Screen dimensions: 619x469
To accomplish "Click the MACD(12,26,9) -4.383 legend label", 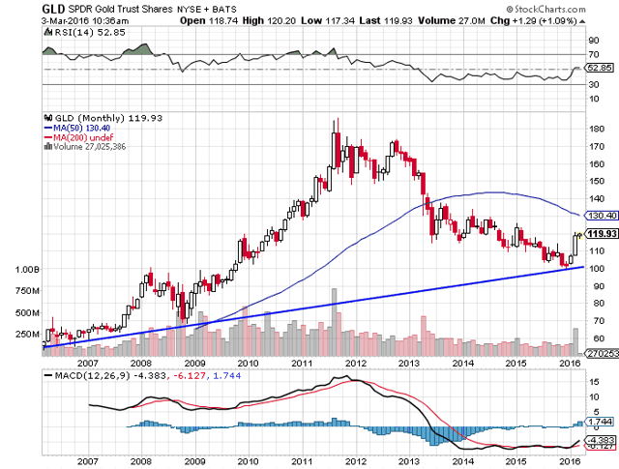I will click(110, 376).
